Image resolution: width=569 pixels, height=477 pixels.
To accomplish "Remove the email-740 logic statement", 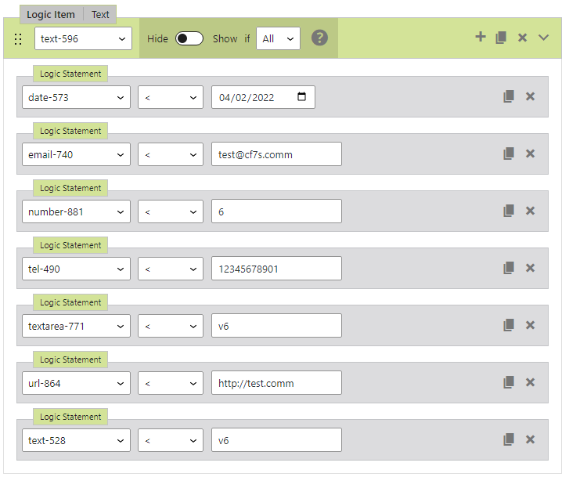I will click(x=530, y=154).
